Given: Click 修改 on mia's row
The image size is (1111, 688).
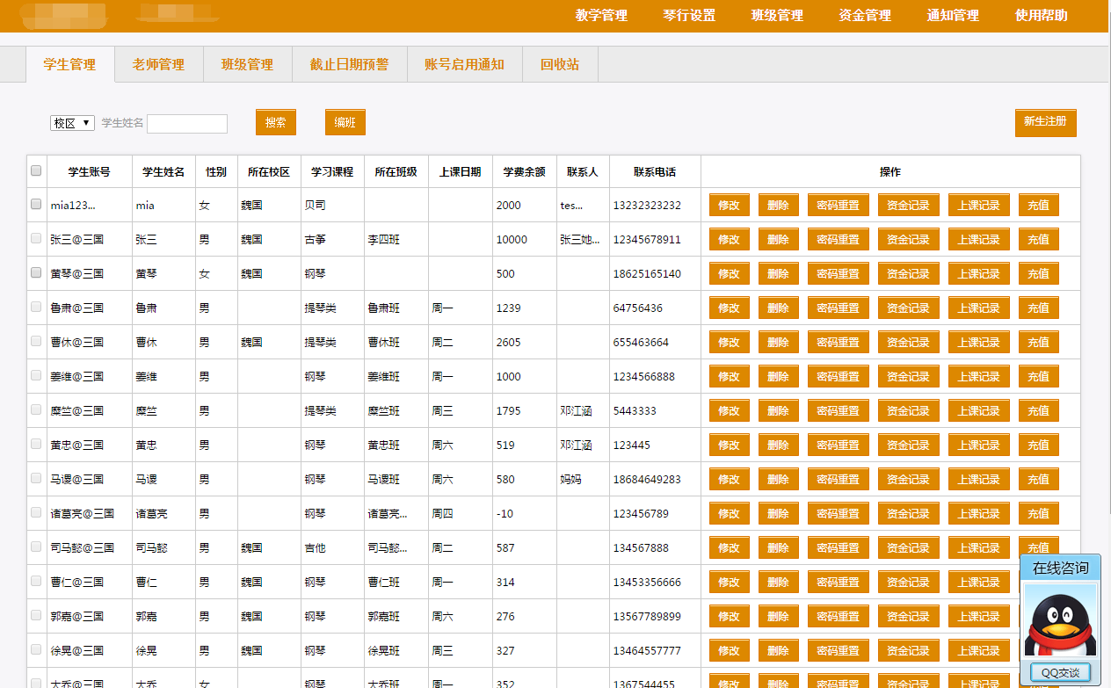Looking at the screenshot, I should coord(729,204).
